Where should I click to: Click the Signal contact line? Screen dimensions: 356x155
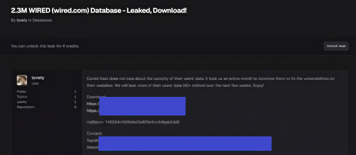coord(184,140)
